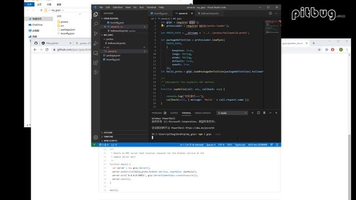This screenshot has width=356, height=200.
Task: Click the feedback icon in the status bar
Action: pyautogui.click(x=271, y=144)
